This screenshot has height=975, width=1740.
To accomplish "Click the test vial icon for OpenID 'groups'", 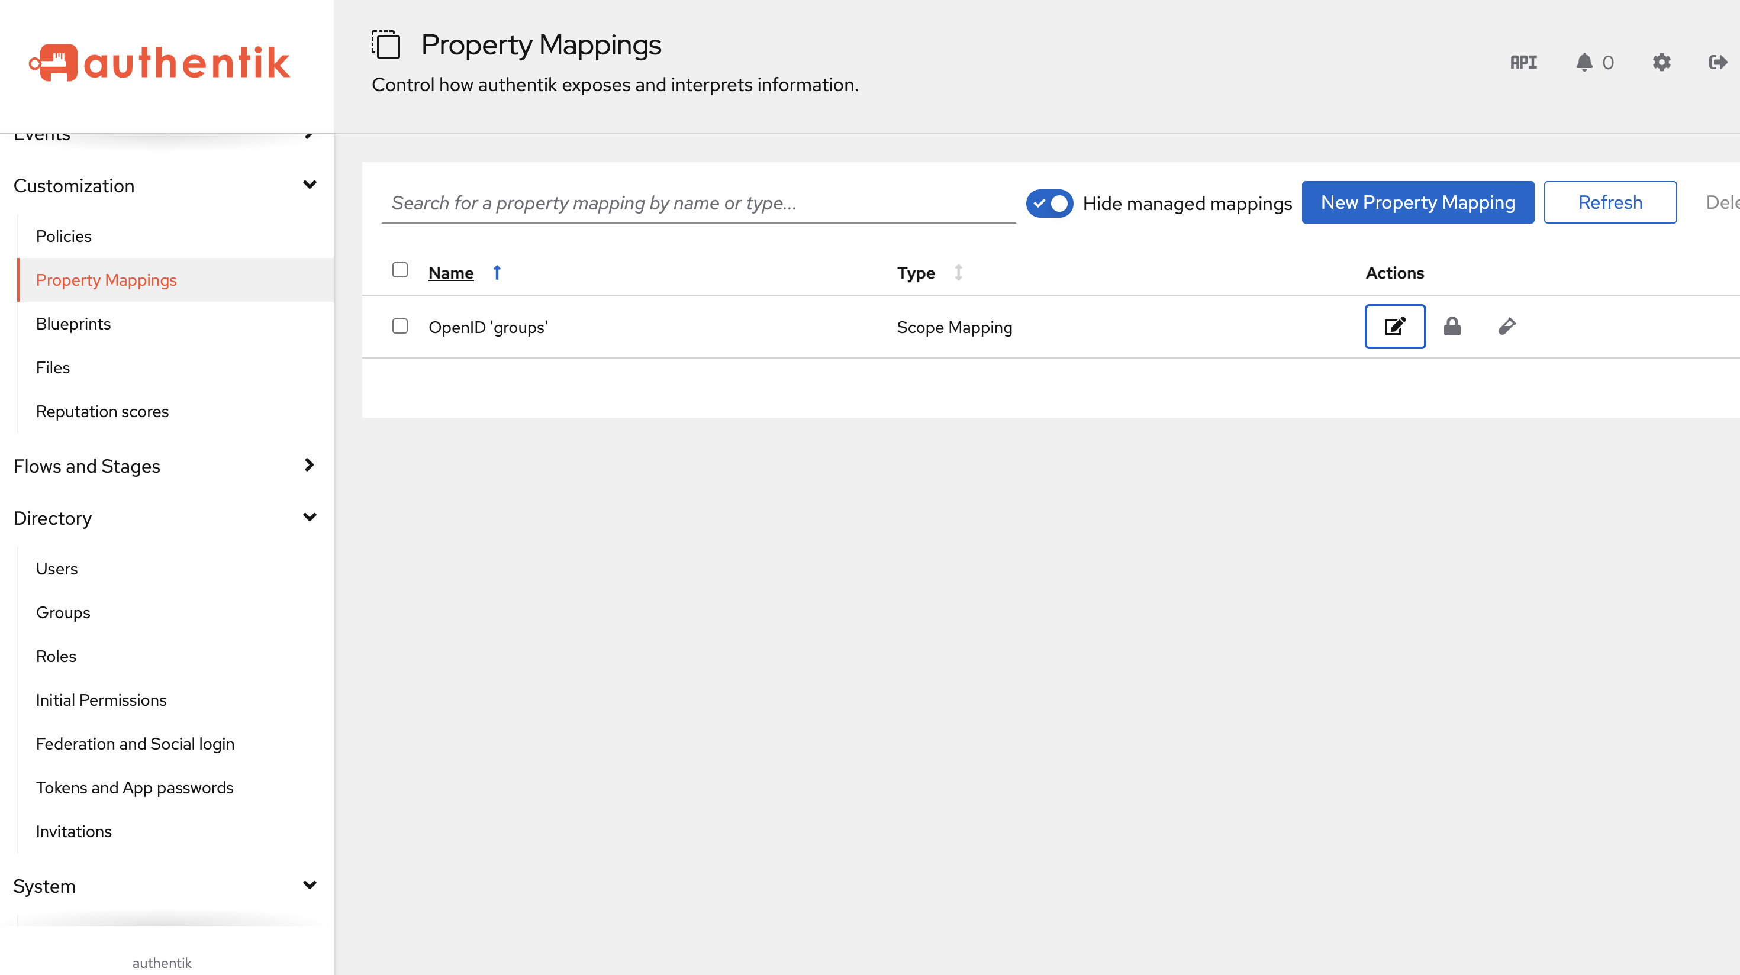I will pyautogui.click(x=1506, y=327).
